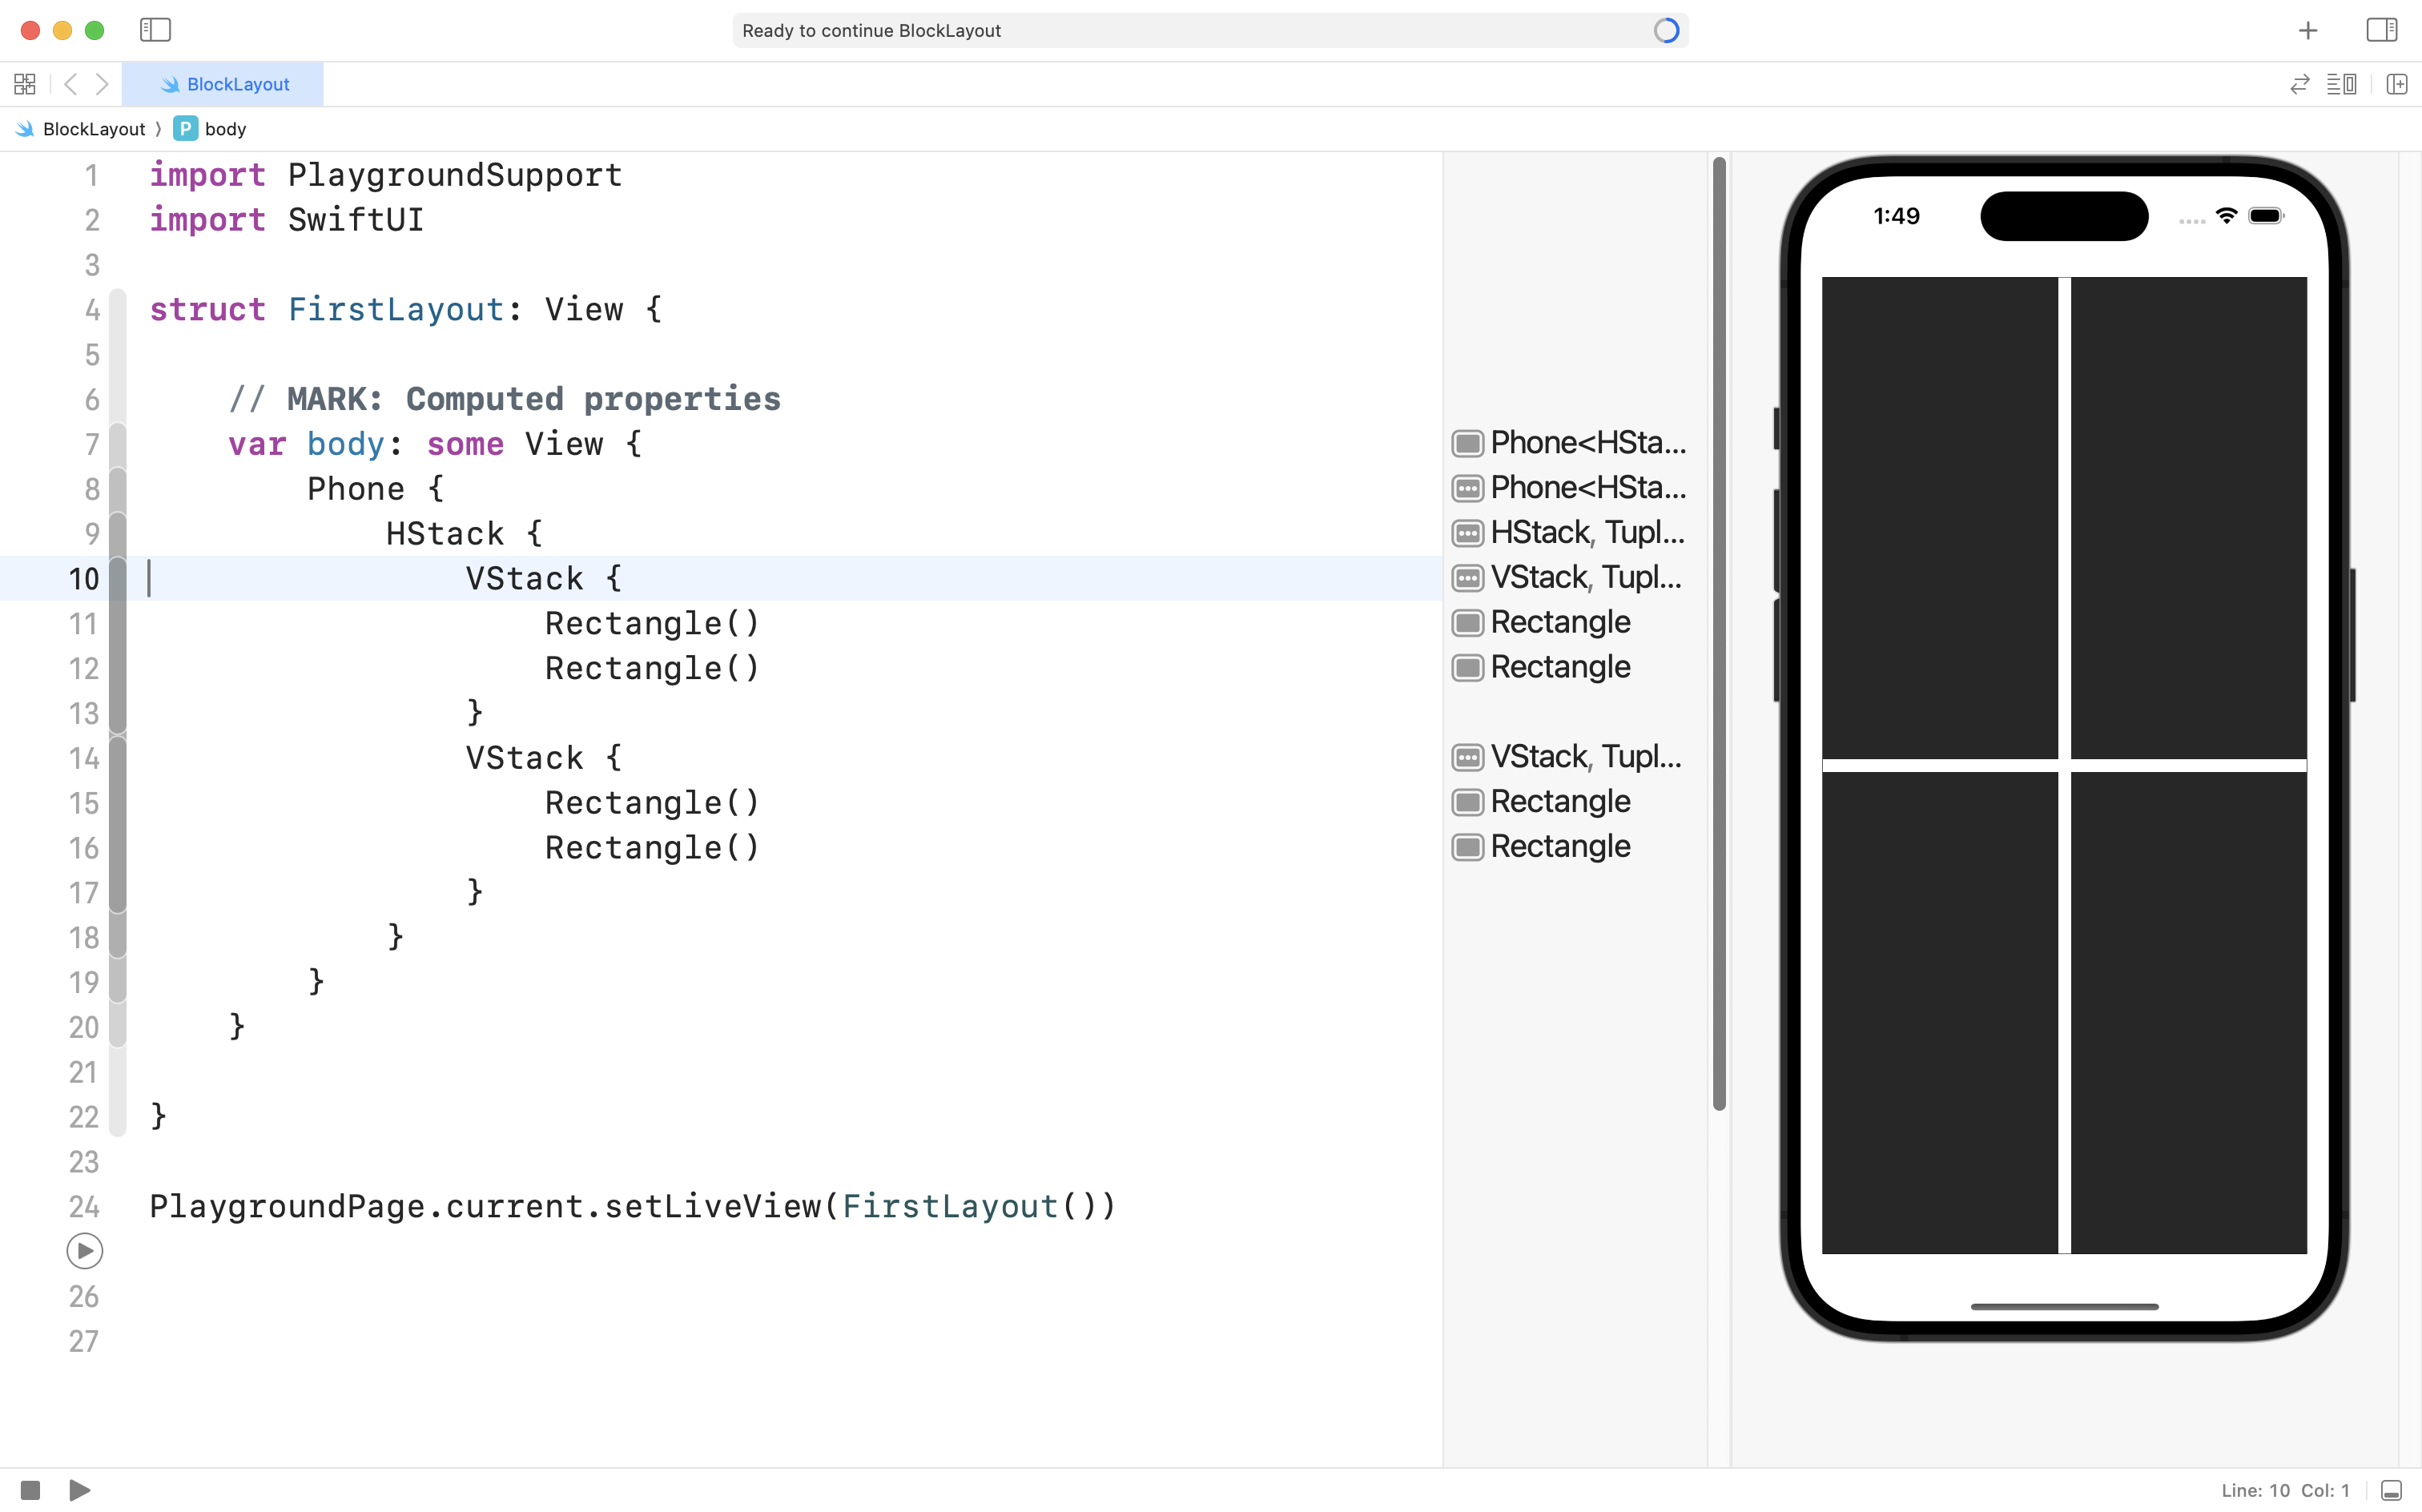Open the editor options list icon
Image resolution: width=2422 pixels, height=1512 pixels.
click(x=2341, y=84)
